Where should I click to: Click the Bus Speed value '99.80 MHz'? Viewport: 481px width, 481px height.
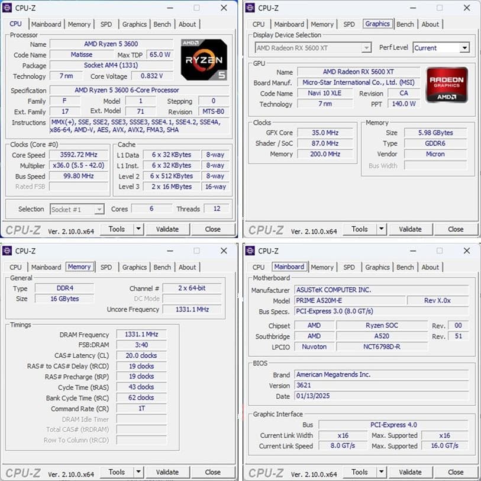click(79, 176)
